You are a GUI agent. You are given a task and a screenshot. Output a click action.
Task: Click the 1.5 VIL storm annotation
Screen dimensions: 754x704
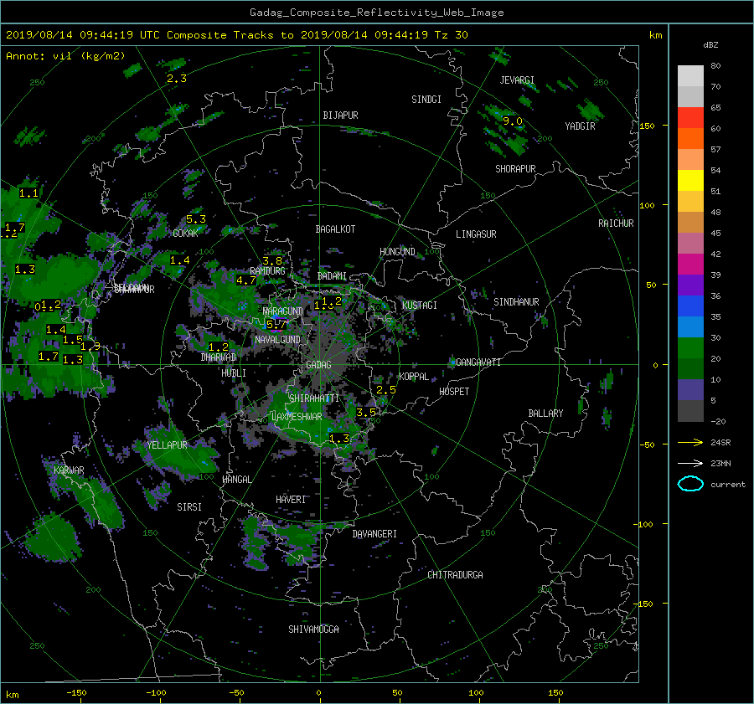click(73, 340)
